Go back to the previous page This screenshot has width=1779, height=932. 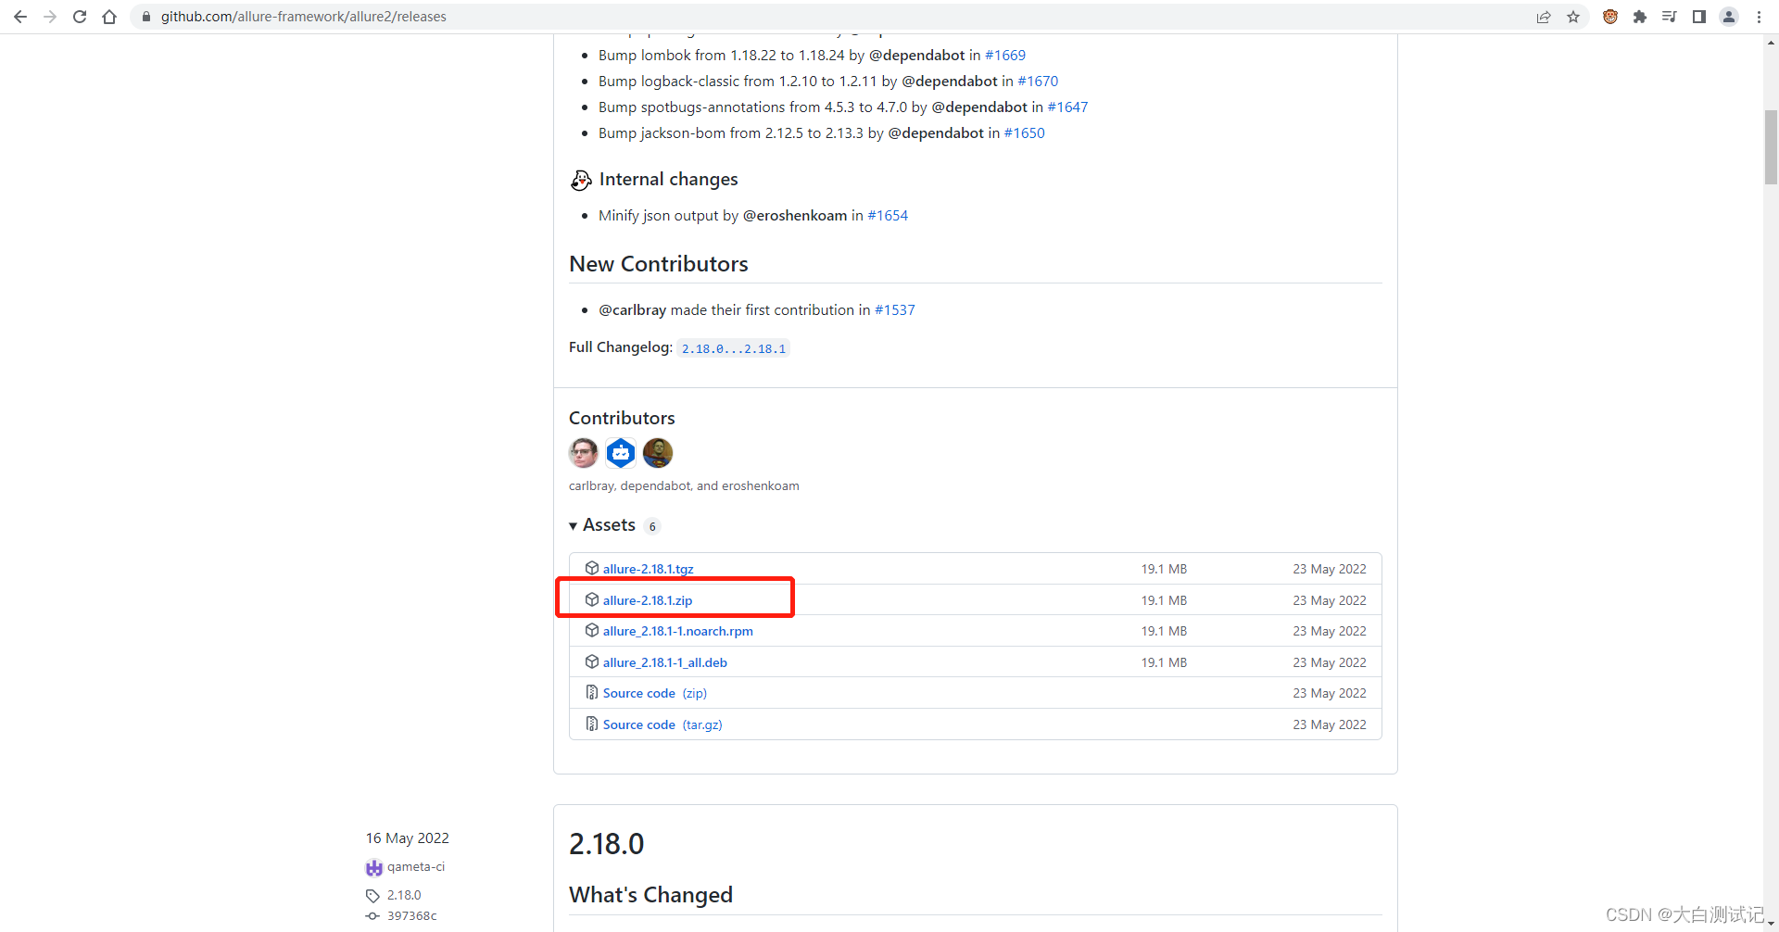point(20,17)
